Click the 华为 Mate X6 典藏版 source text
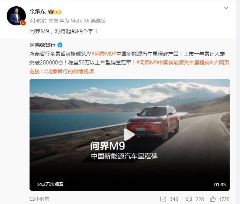240x204 pixels. tap(82, 21)
